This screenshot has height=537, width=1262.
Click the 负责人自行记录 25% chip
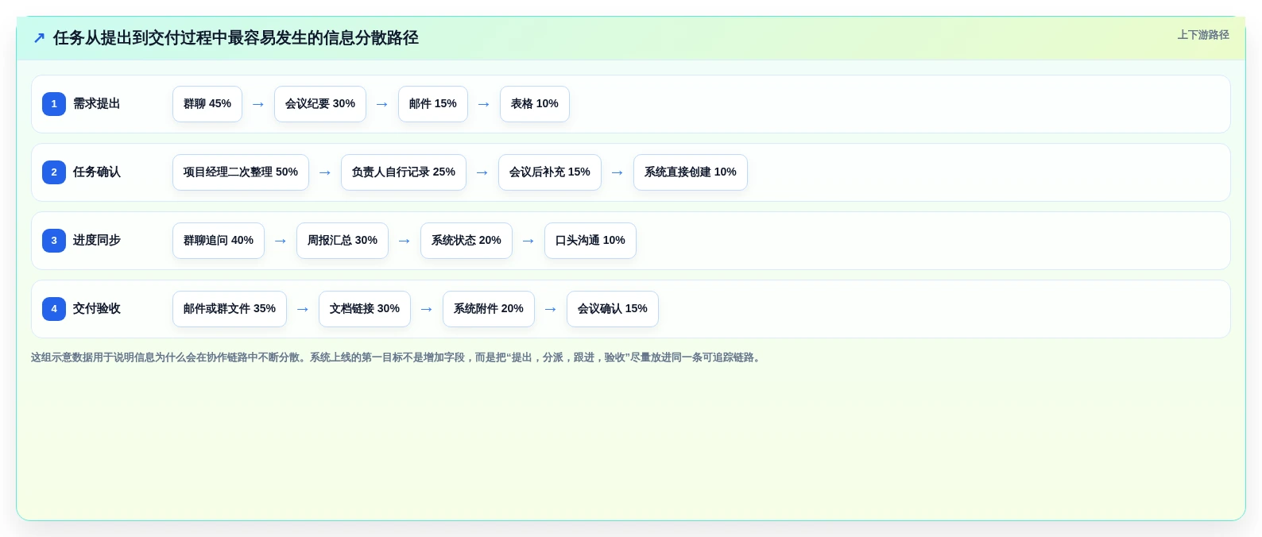(404, 172)
